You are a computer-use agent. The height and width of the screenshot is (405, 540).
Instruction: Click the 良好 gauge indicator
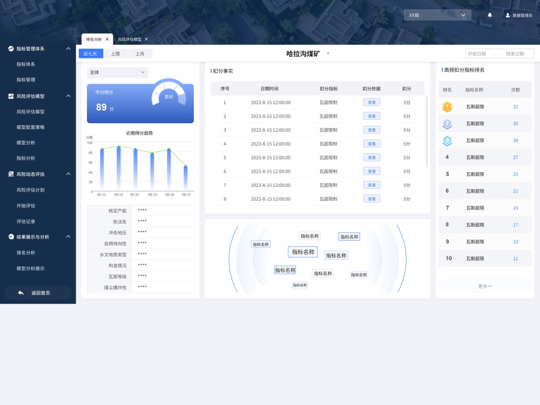(x=168, y=93)
